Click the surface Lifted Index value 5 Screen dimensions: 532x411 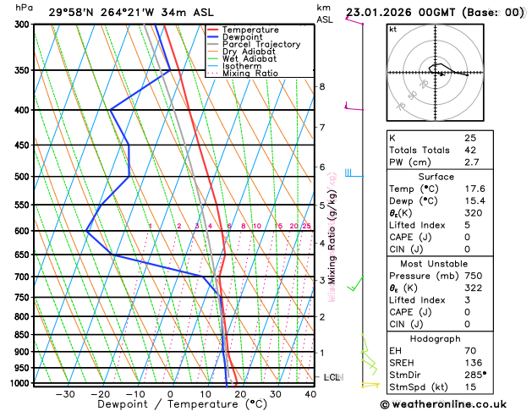468,225
